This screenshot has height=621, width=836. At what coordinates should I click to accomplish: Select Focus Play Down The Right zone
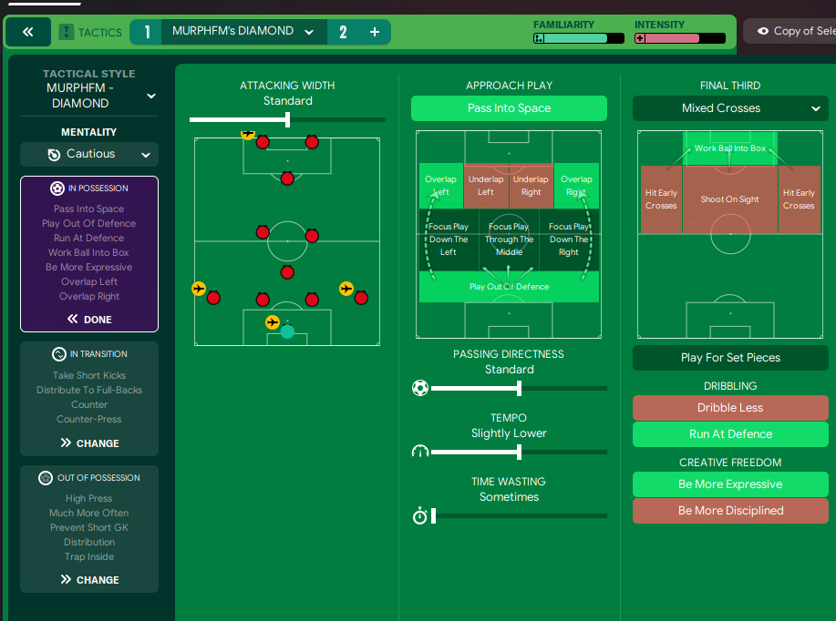[x=569, y=239]
